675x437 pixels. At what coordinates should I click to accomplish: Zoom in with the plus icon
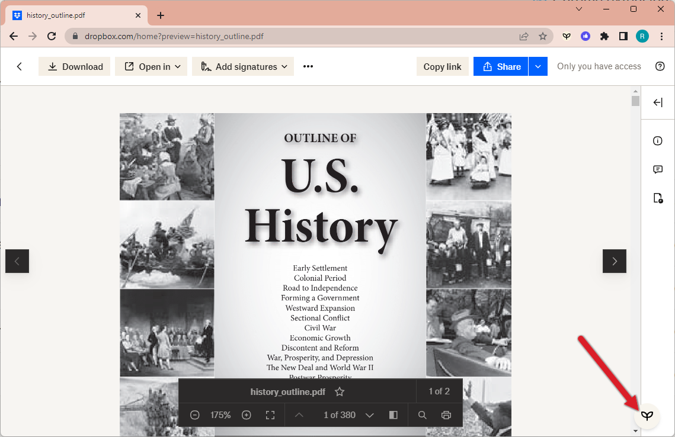(247, 415)
